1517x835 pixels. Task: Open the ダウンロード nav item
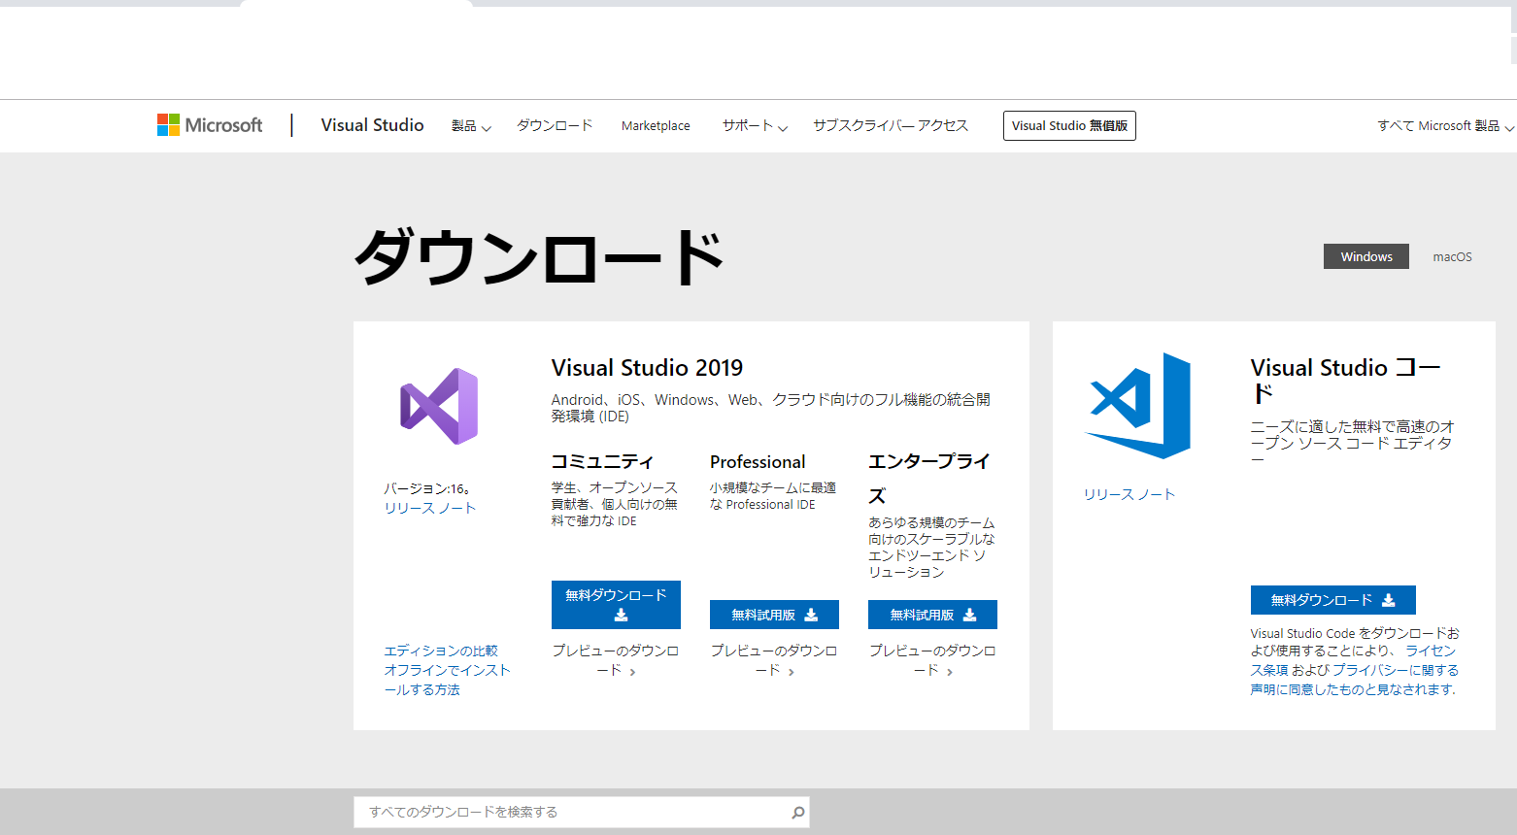tap(555, 125)
